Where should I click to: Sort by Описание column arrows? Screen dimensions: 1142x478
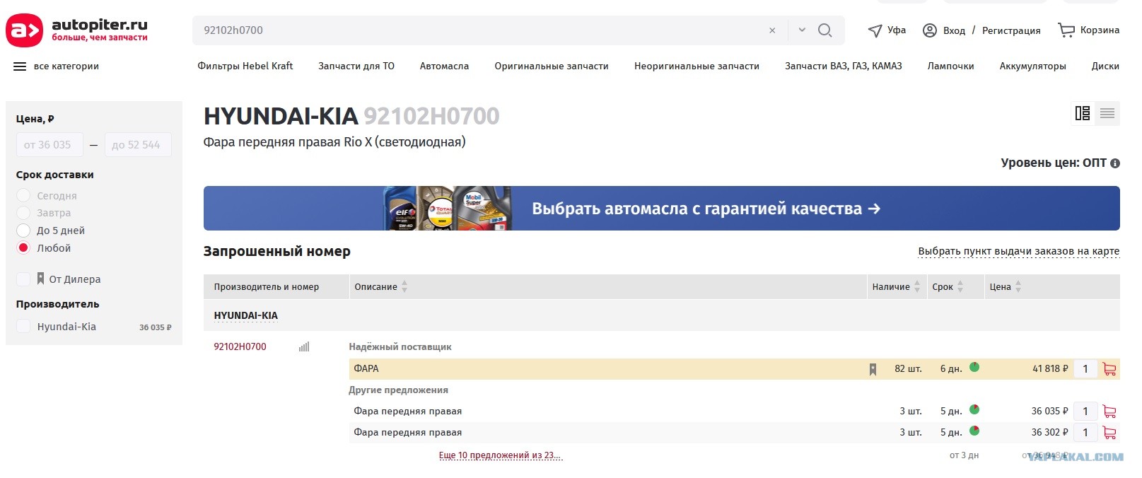point(404,286)
